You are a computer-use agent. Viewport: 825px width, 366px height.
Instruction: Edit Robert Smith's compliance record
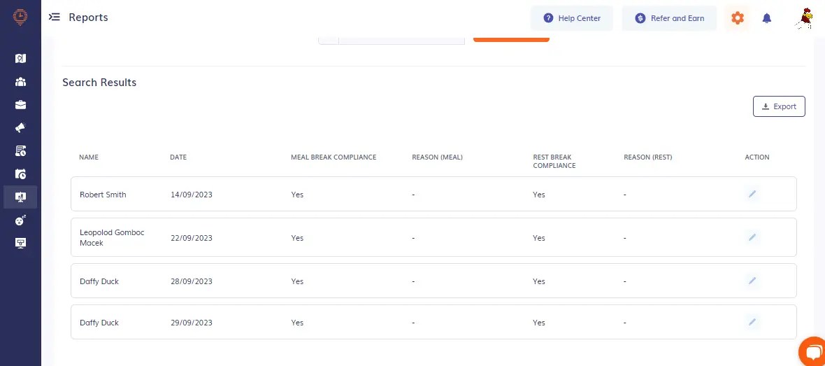click(752, 195)
